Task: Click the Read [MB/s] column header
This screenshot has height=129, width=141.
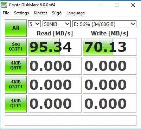Action: [55, 33]
